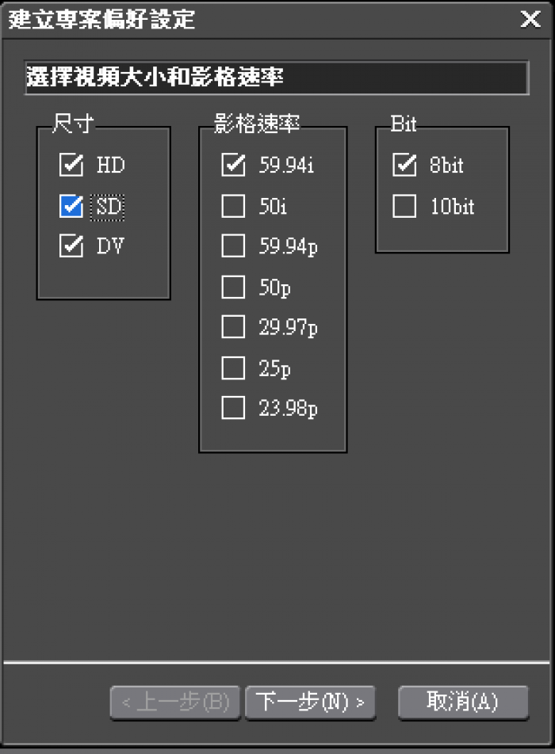Check the 29.97p frame rate box
The height and width of the screenshot is (754, 555).
(x=233, y=328)
